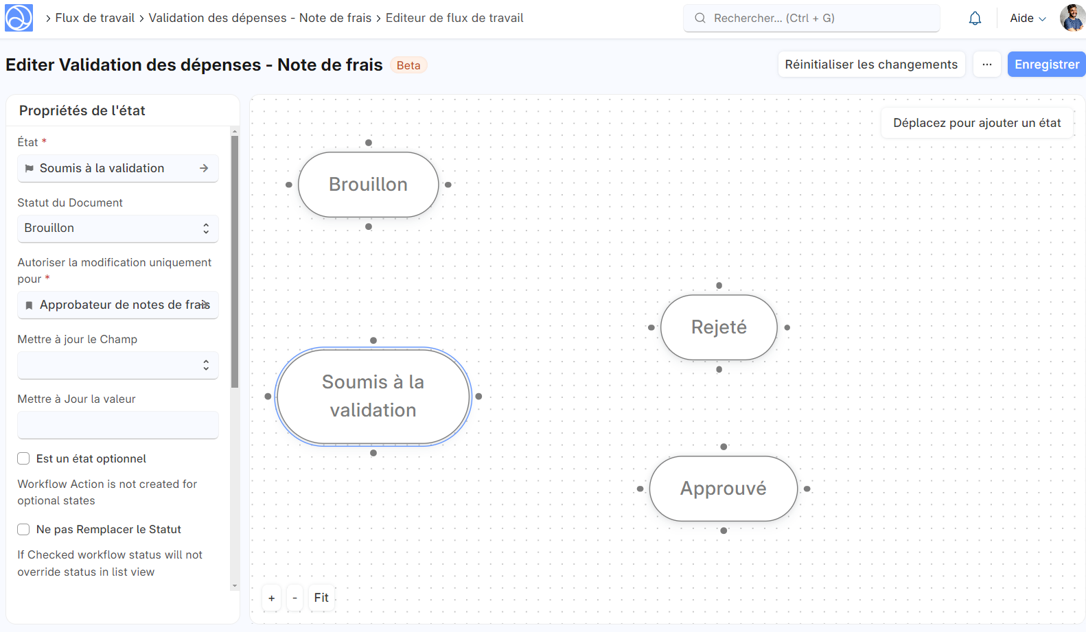Click the properties panel vertical scrollbar
The width and height of the screenshot is (1086, 632).
point(235,261)
